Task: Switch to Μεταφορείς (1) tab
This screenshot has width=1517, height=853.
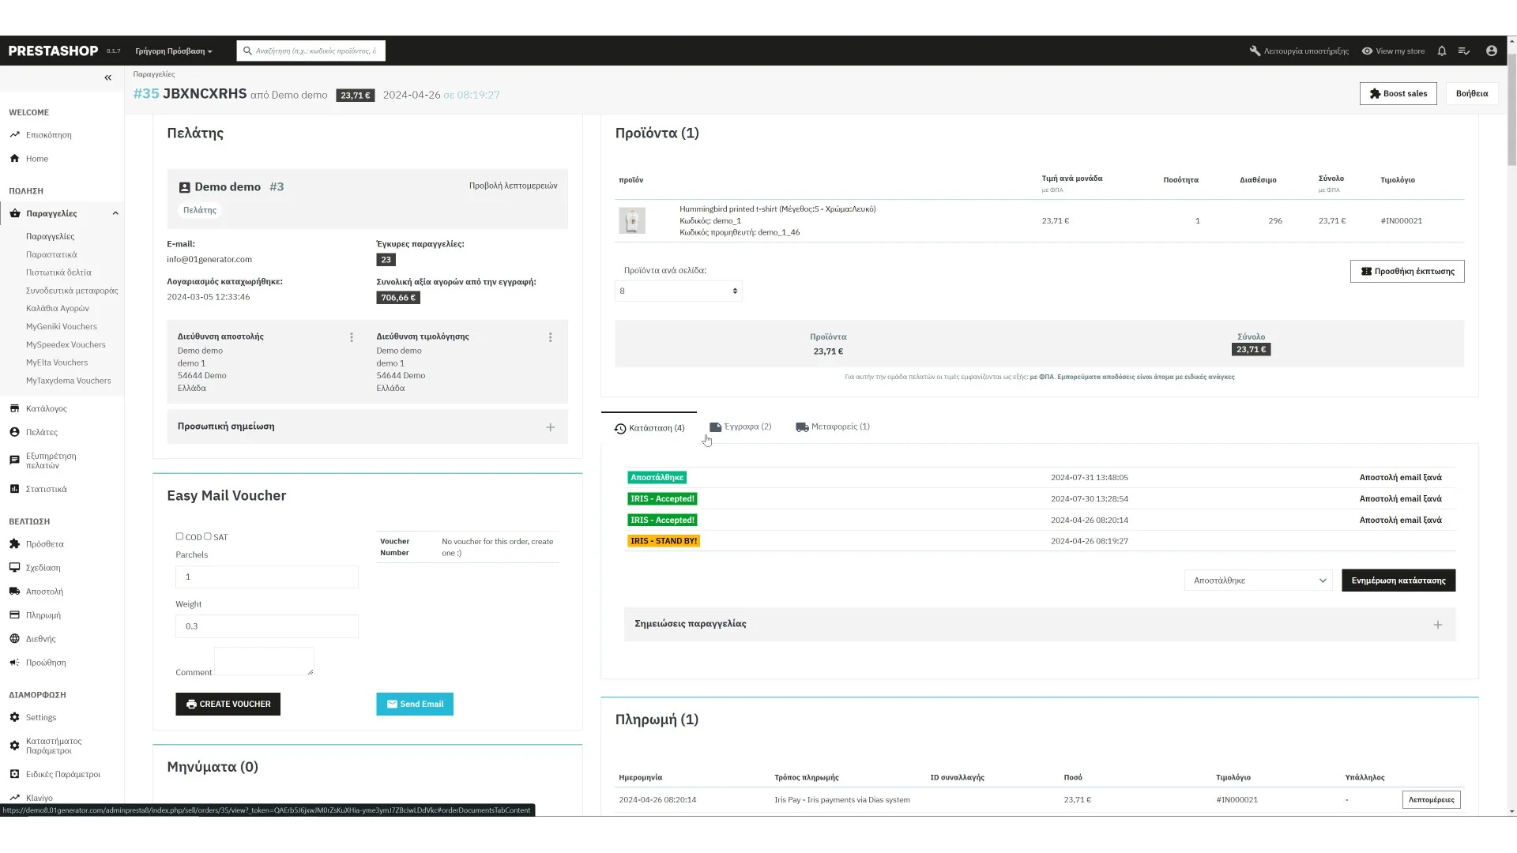Action: pos(833,426)
